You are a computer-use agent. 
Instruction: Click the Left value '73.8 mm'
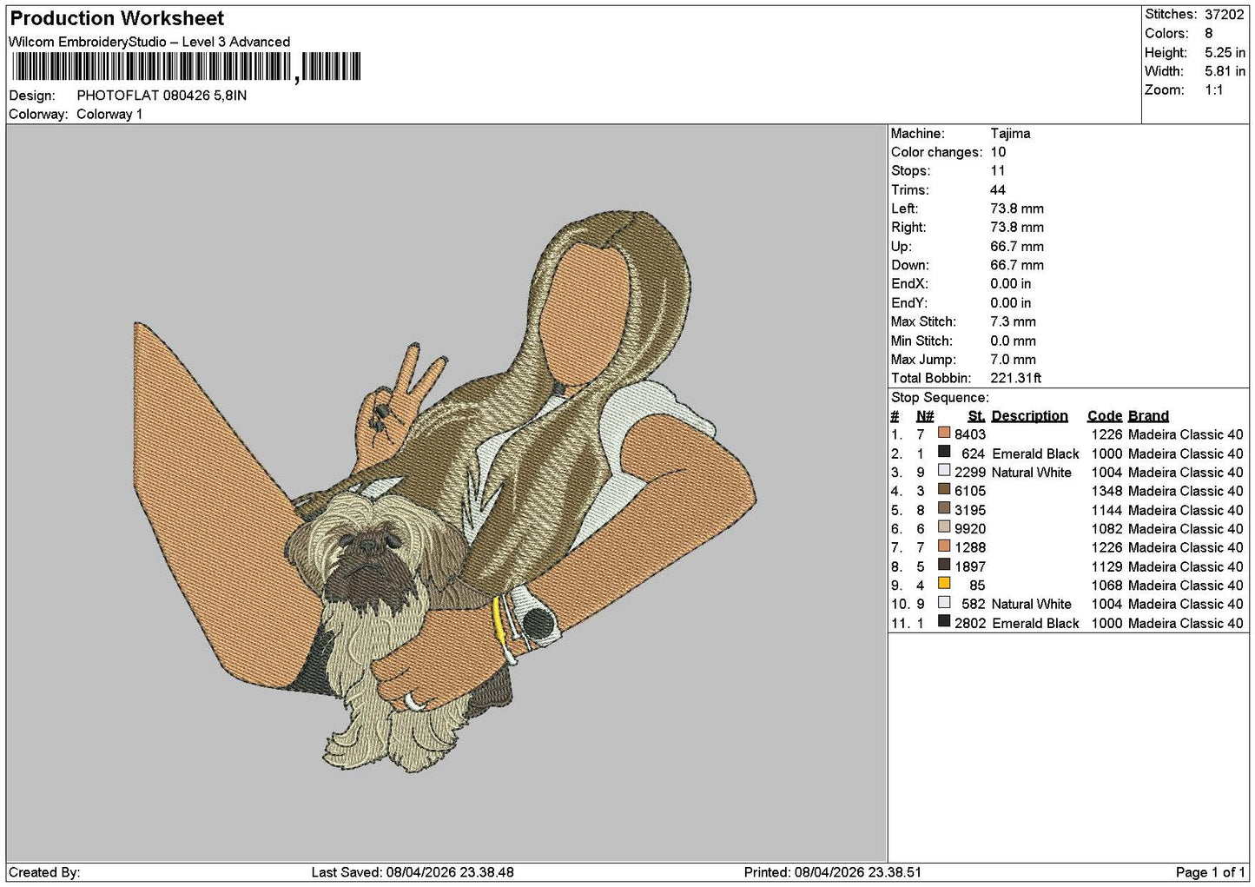(x=1017, y=209)
